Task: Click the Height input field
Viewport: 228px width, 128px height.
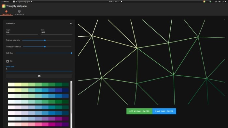Action: coord(22,32)
